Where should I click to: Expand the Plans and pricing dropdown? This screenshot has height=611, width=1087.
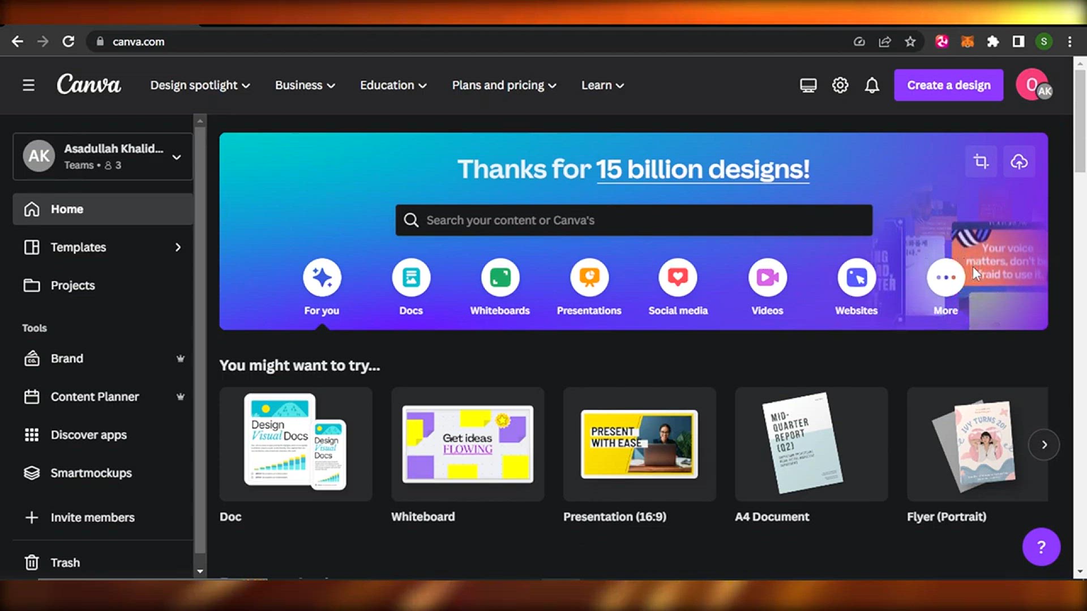(x=504, y=85)
